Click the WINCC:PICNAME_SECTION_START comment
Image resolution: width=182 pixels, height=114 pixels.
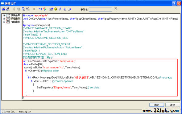point(47,44)
